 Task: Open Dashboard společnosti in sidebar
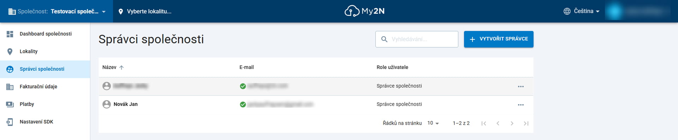click(45, 34)
